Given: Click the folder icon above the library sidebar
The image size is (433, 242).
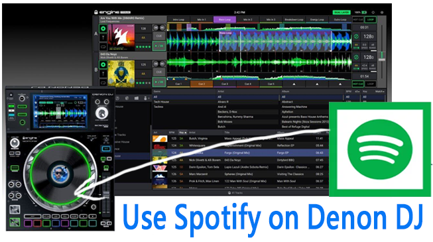Looking at the screenshot, I should tap(137, 98).
